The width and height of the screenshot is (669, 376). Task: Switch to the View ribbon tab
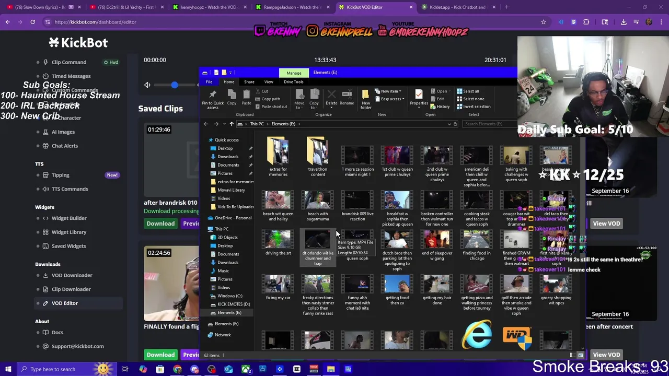[269, 82]
